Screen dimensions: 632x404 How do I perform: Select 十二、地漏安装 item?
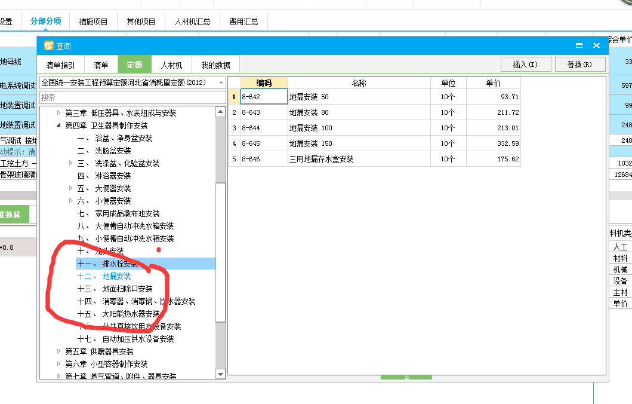(104, 276)
